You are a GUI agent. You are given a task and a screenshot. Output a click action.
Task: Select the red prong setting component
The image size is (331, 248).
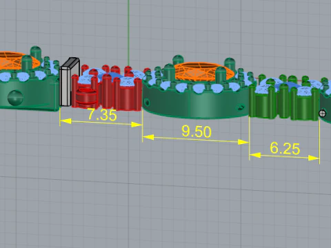click(x=107, y=88)
